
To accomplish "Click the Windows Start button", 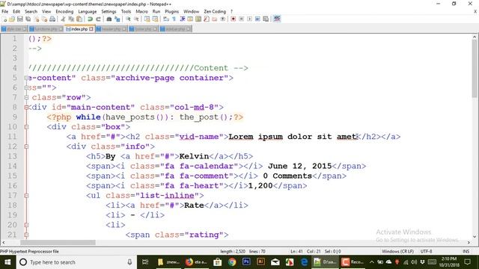I will click(x=7, y=262).
